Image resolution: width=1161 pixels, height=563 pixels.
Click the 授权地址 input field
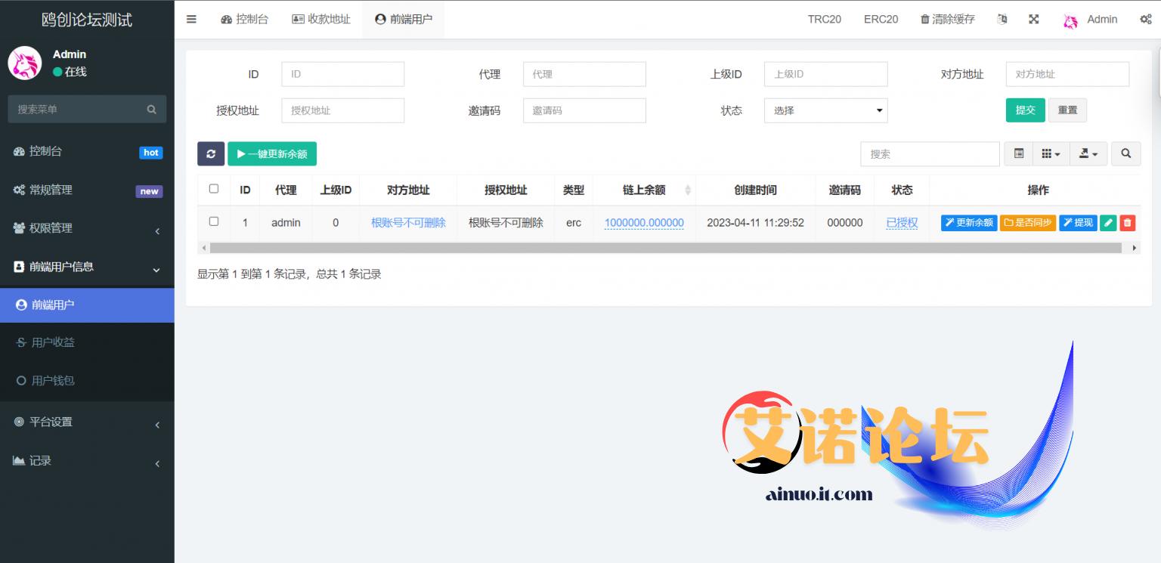point(342,110)
